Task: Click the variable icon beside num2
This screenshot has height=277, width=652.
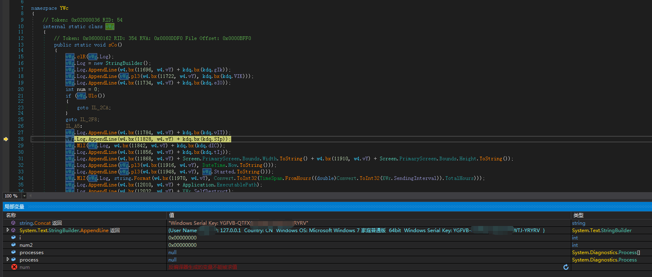Action: (x=13, y=245)
